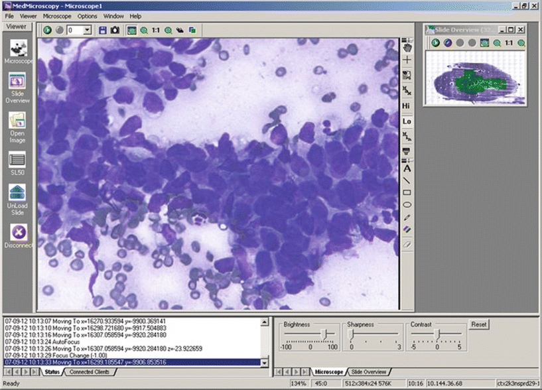This screenshot has height=390, width=542.
Task: Select the hand pan tool
Action: point(407,46)
